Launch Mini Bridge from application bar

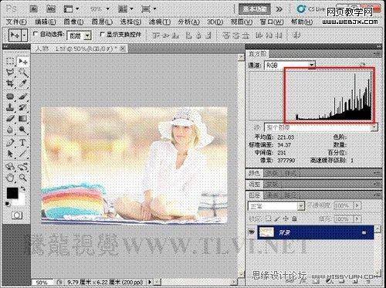51,9
